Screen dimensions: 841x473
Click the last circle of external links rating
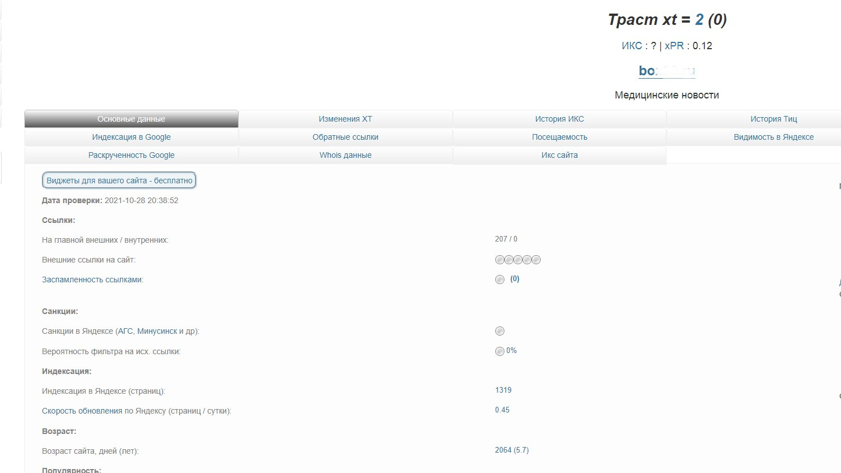536,260
